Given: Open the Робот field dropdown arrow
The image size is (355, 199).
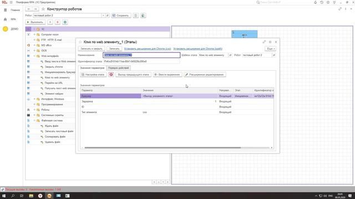Looking at the screenshot, I should point(103,15).
